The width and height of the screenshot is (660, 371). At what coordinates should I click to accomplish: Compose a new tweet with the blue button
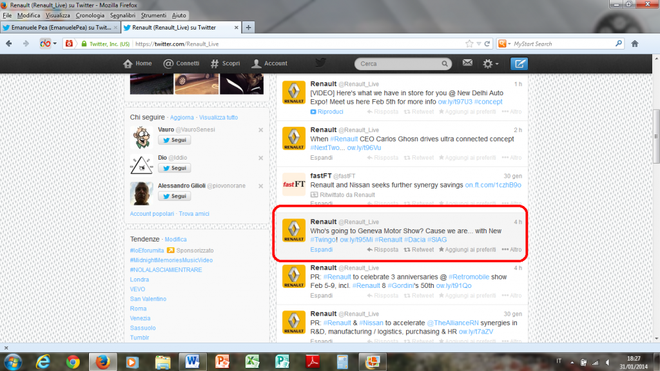click(519, 64)
